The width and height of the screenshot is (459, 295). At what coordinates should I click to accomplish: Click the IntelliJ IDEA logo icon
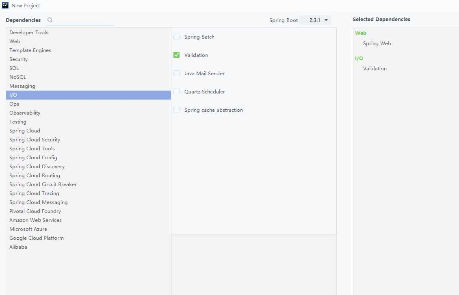click(5, 5)
